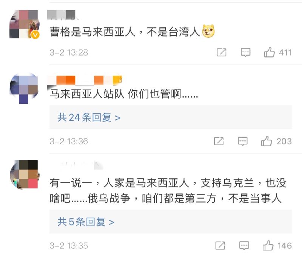The image size is (302, 254).
Task: Open second commenter's profile avatar
Action: [x=24, y=88]
